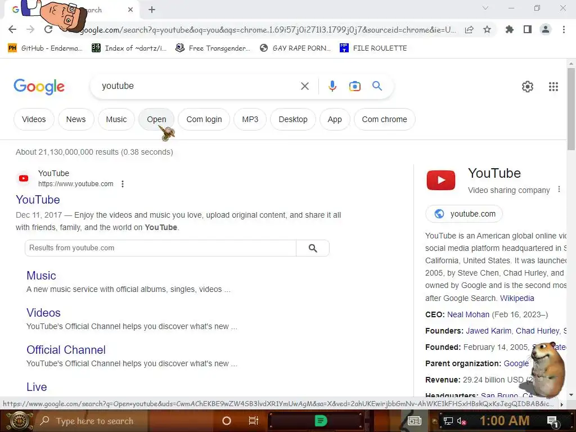This screenshot has width=576, height=432.
Task: Open the Videos sitelink
Action: 43,313
